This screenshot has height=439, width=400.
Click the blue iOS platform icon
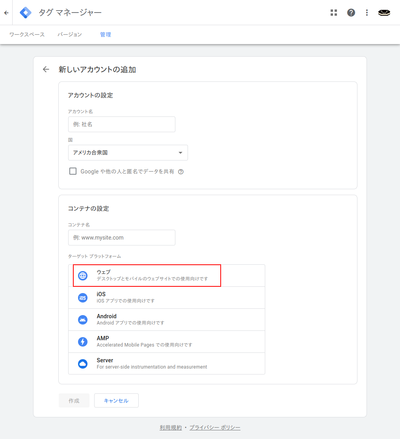point(83,298)
